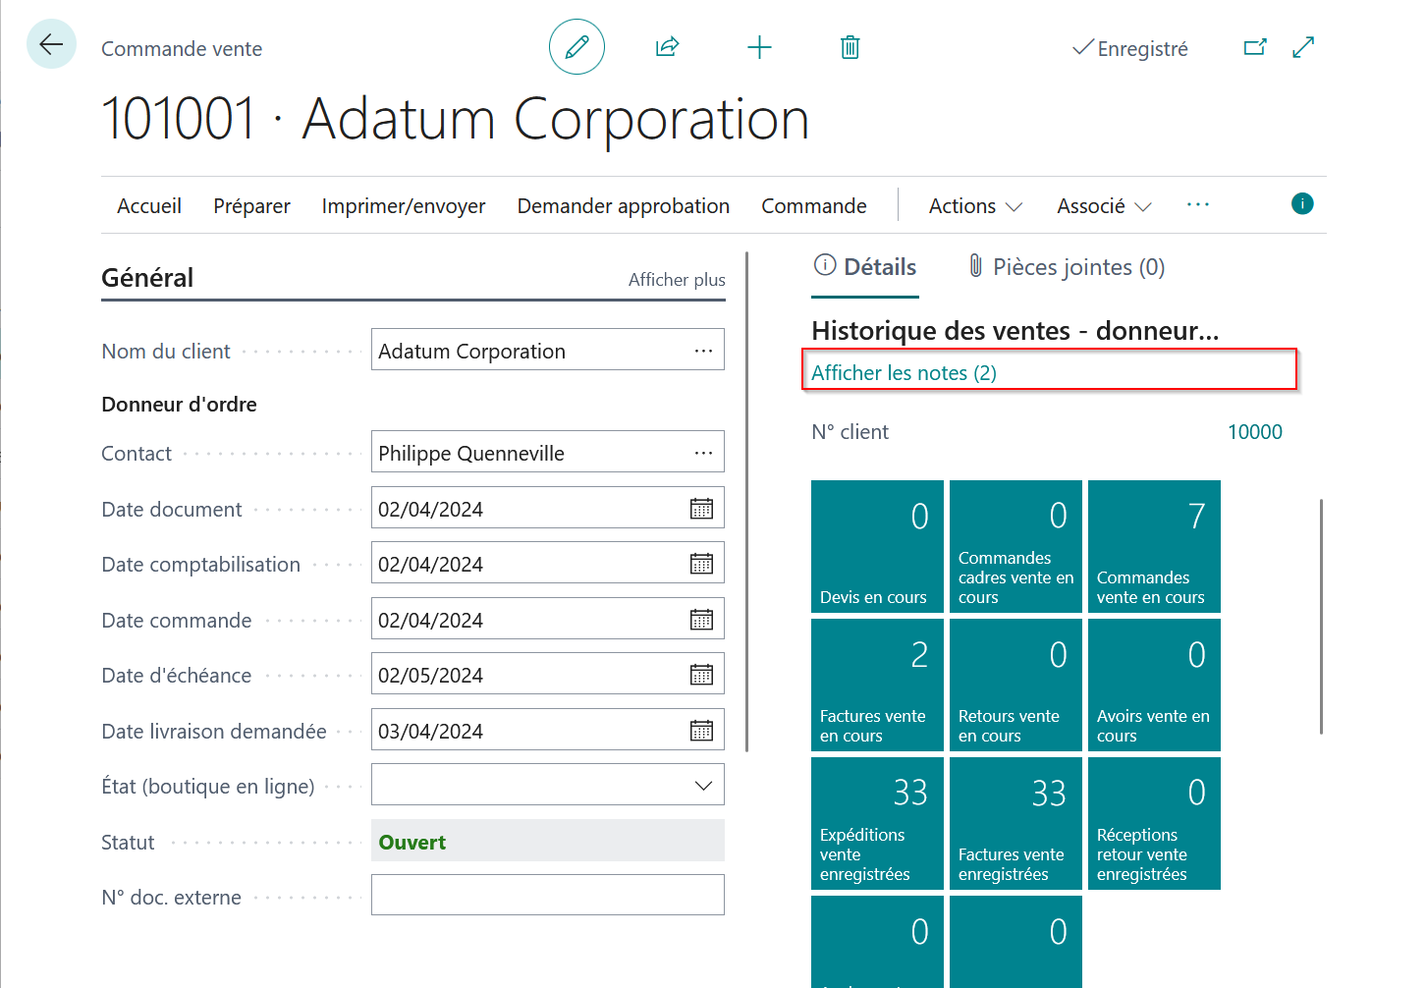Delete order using trash icon
This screenshot has height=988, width=1426.
[x=850, y=47]
